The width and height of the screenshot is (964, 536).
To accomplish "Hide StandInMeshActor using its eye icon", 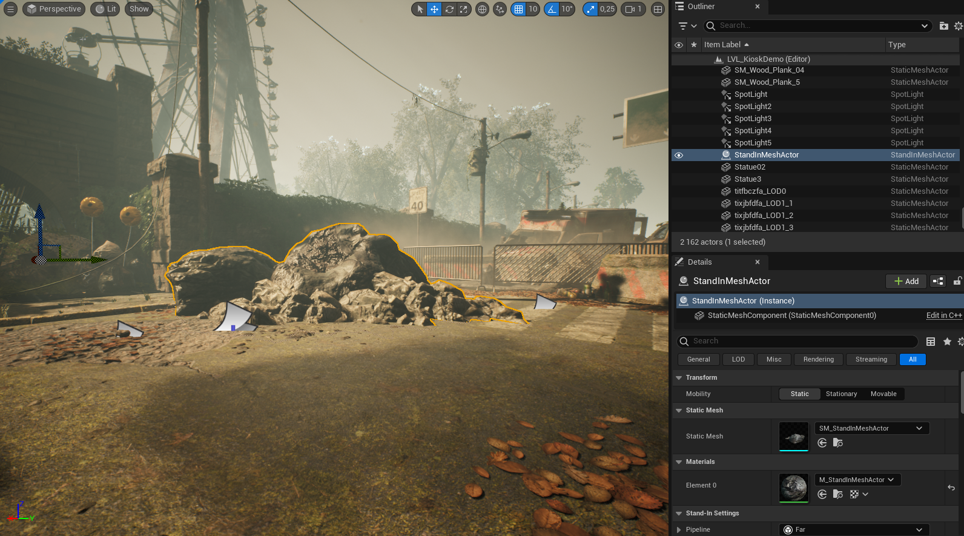I will (679, 155).
